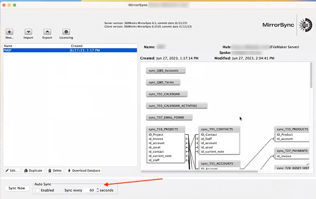
Task: Click id_staff field in PROJECTS table
Action: 154,160
